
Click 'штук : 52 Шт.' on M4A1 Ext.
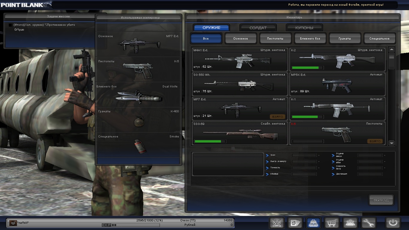(203, 67)
